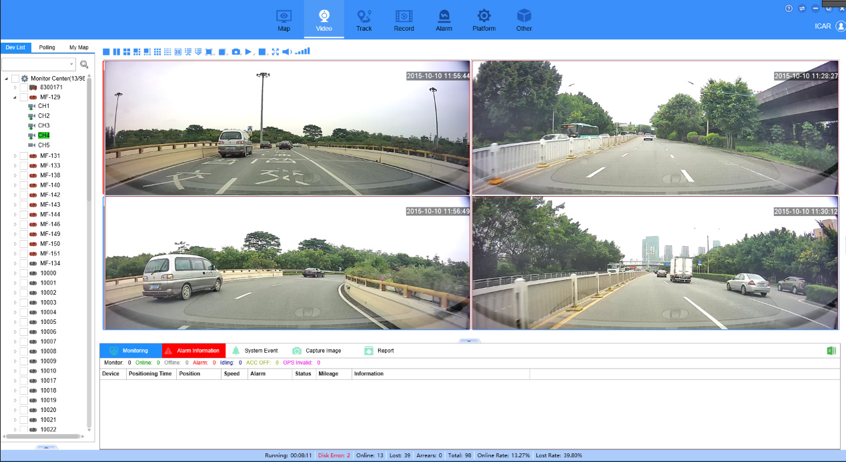Open the device search dropdown
This screenshot has width=846, height=462.
(72, 65)
